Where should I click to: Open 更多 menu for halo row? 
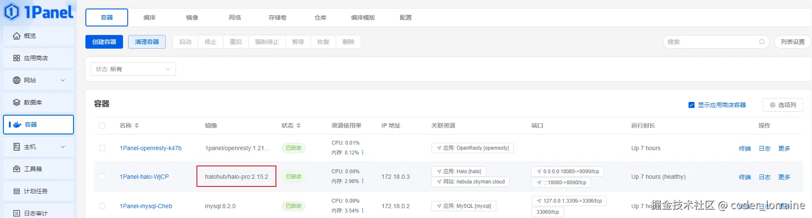[x=784, y=177]
